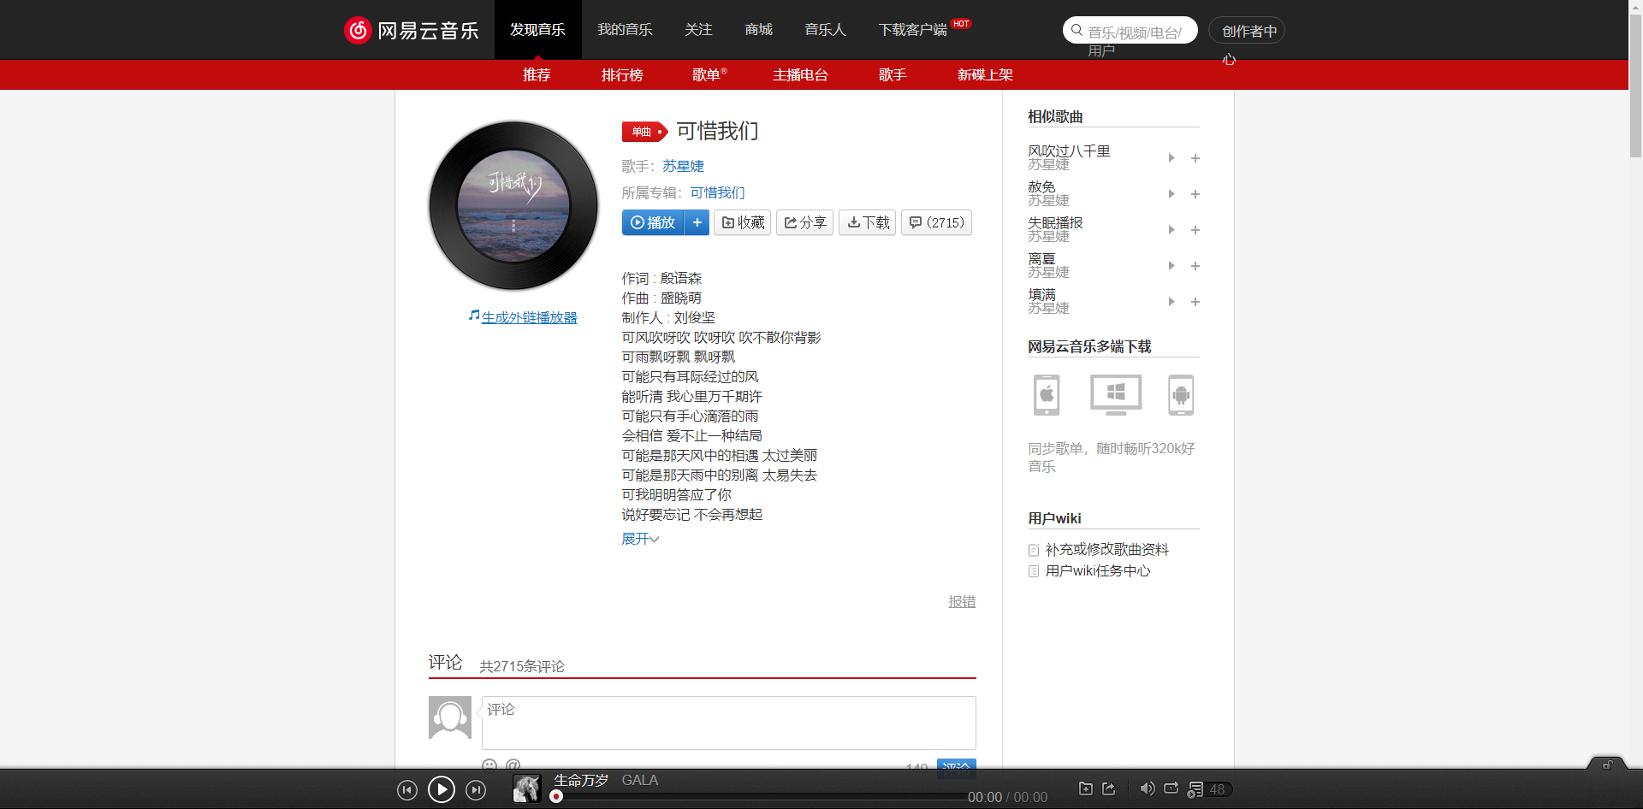1643x809 pixels.
Task: Select the Android download icon
Action: [1181, 394]
